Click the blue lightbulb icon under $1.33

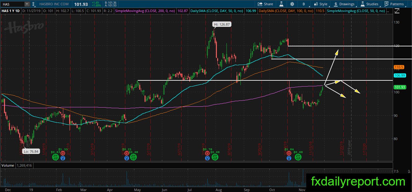tap(63, 158)
